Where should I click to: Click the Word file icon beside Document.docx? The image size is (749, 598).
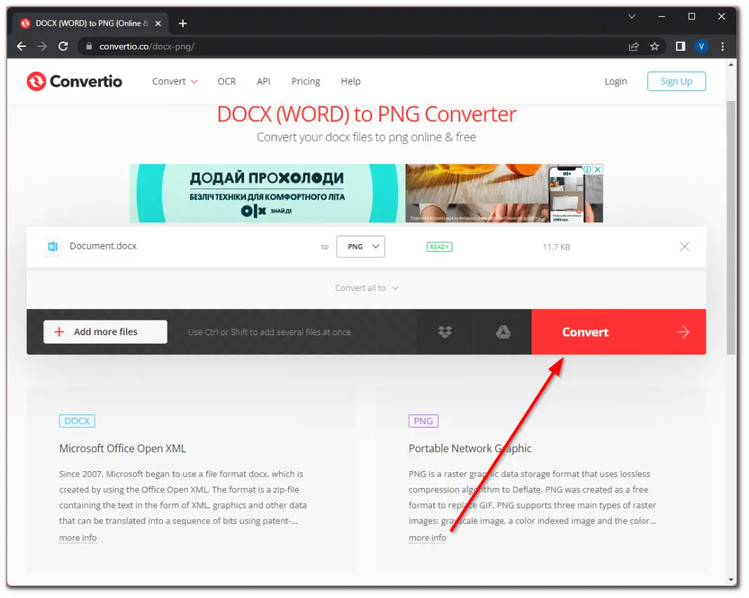[x=53, y=246]
